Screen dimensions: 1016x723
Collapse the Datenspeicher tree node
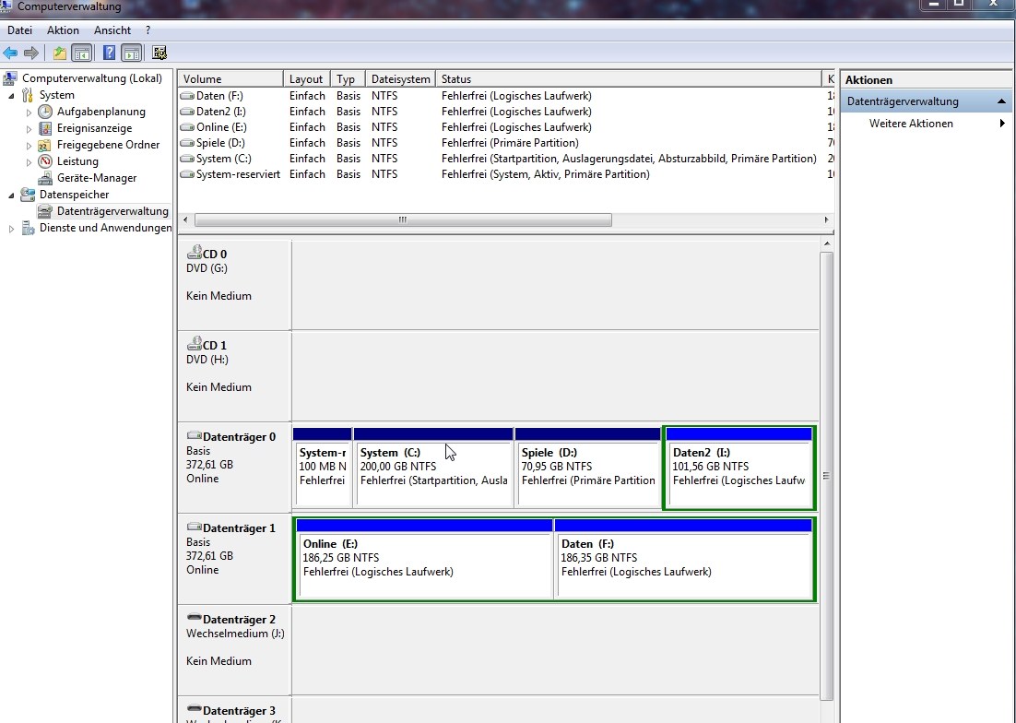point(12,195)
